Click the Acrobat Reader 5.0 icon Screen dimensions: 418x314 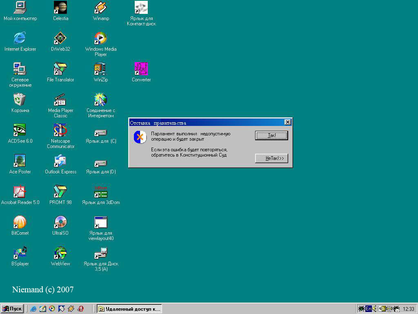[20, 192]
